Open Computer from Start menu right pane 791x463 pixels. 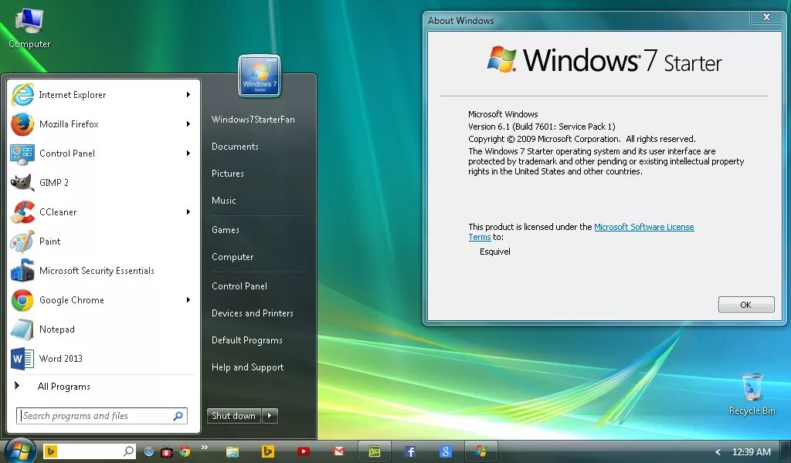point(233,257)
